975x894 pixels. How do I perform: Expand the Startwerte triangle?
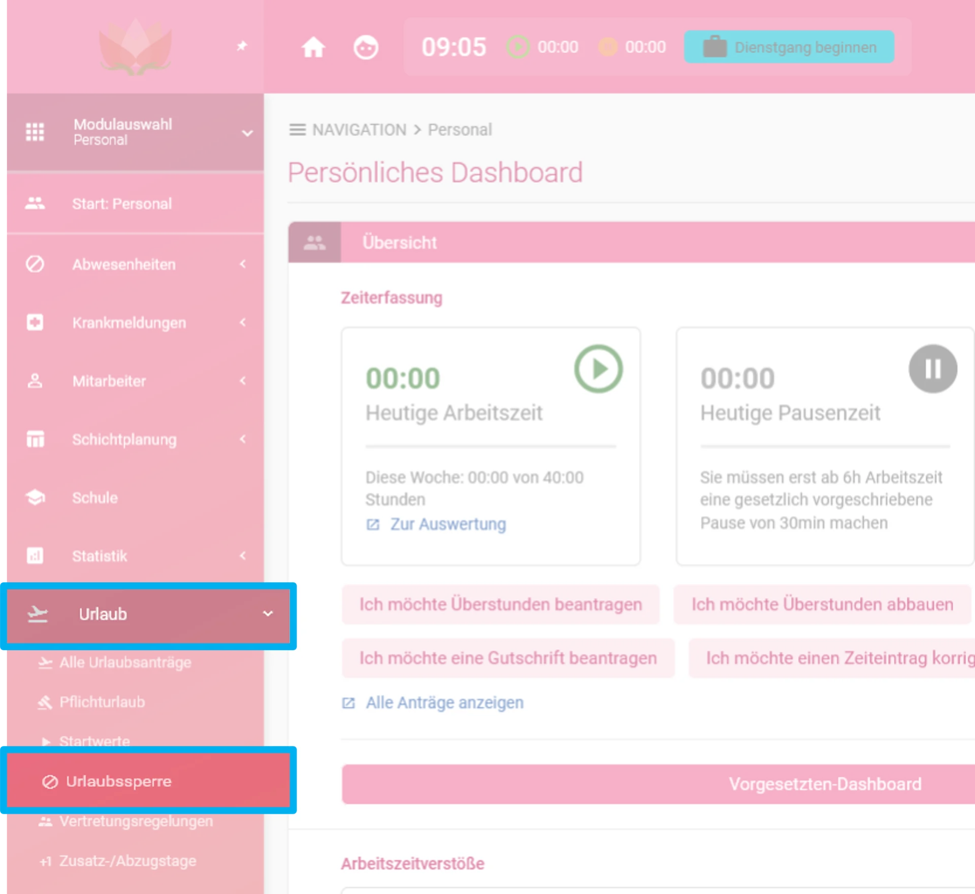[x=46, y=742]
